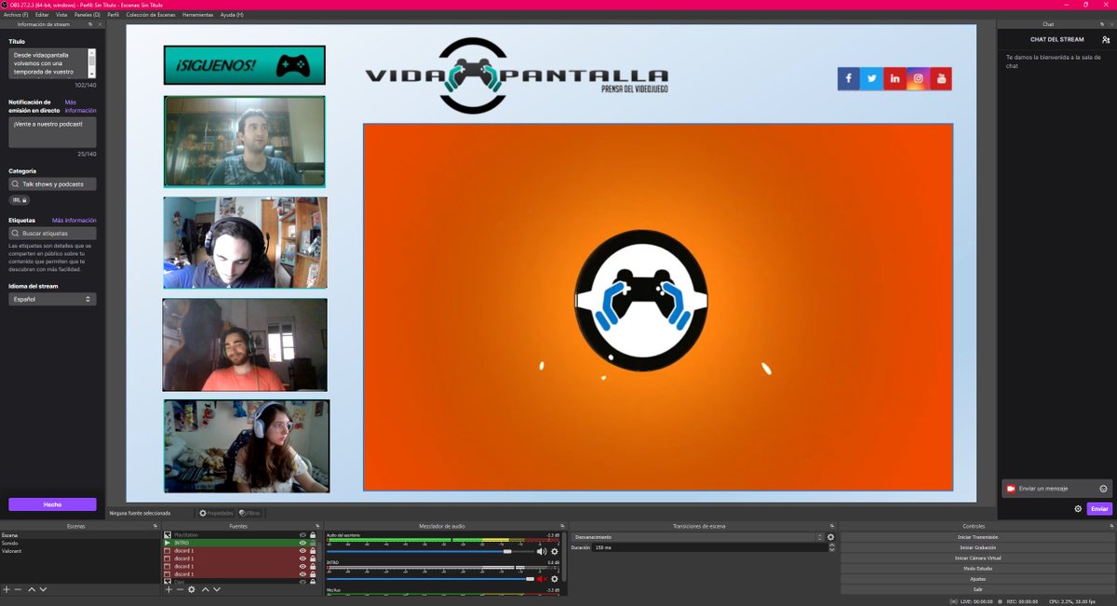Click Enviar to send chat message
The image size is (1117, 606).
(1099, 509)
